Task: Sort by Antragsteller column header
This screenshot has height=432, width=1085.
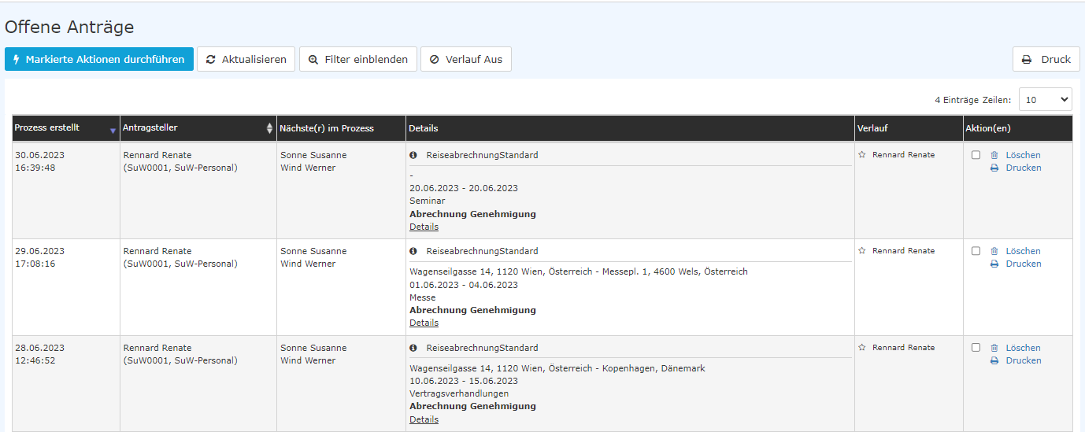Action: [x=198, y=128]
